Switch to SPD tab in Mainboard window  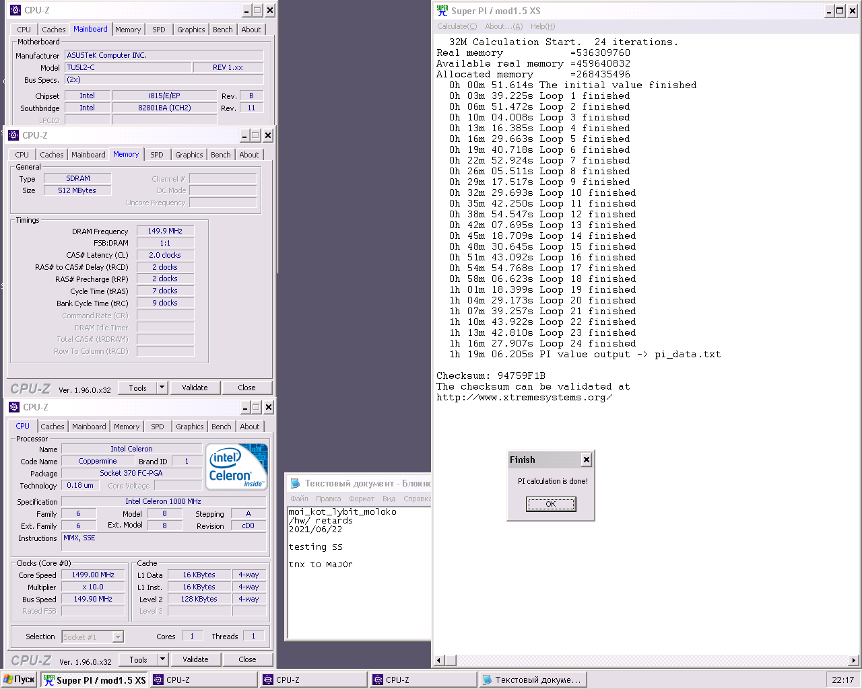click(x=159, y=30)
